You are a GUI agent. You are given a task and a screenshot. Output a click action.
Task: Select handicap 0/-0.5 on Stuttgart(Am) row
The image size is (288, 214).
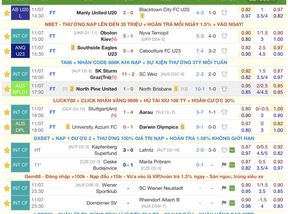[x=262, y=109]
